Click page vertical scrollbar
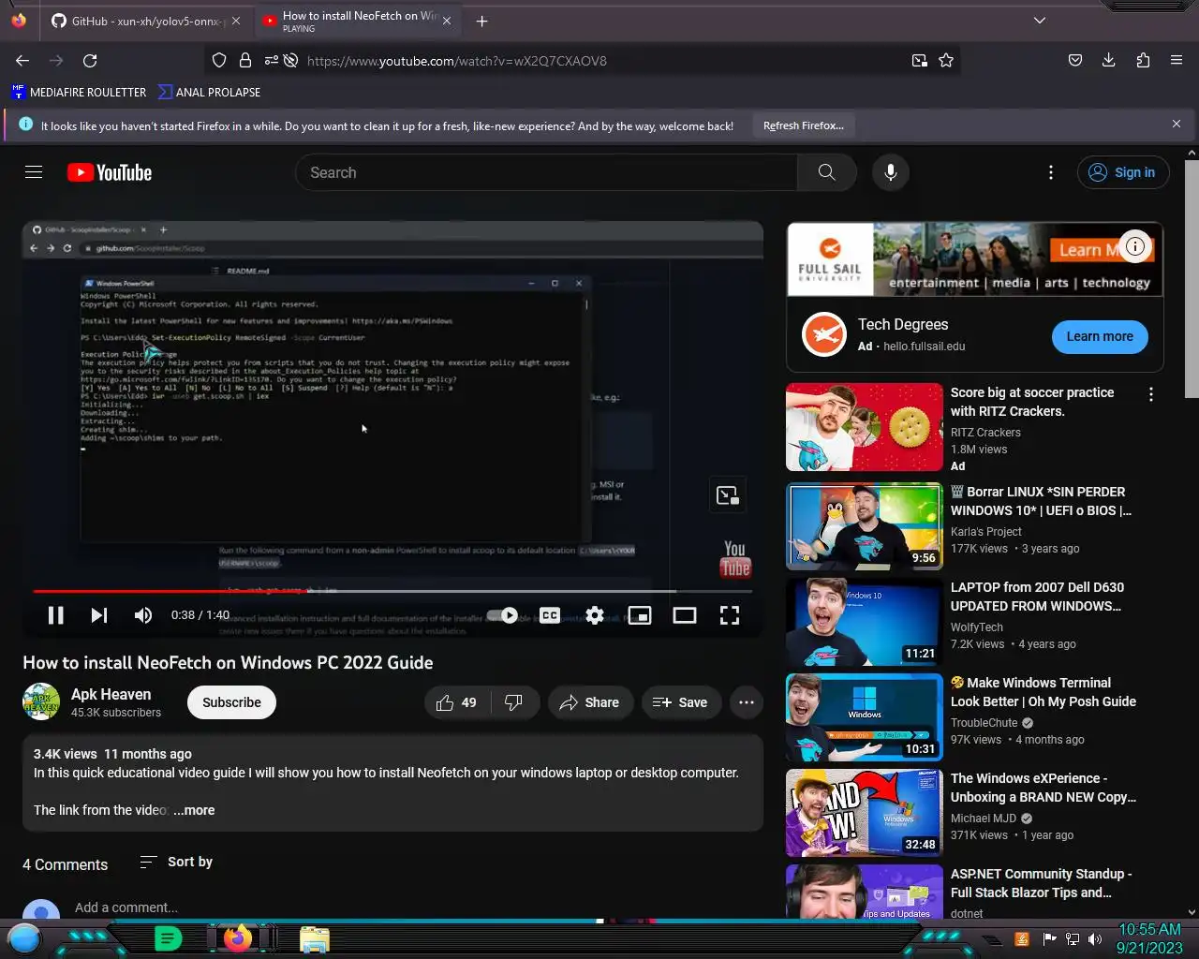This screenshot has width=1199, height=959. [x=1192, y=279]
